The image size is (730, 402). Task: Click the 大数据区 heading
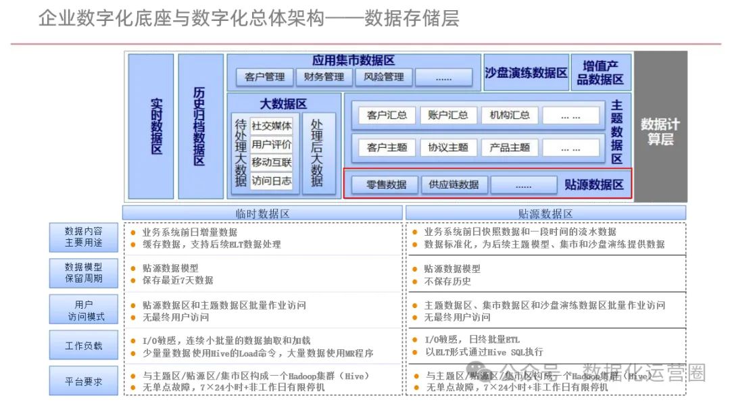point(283,104)
